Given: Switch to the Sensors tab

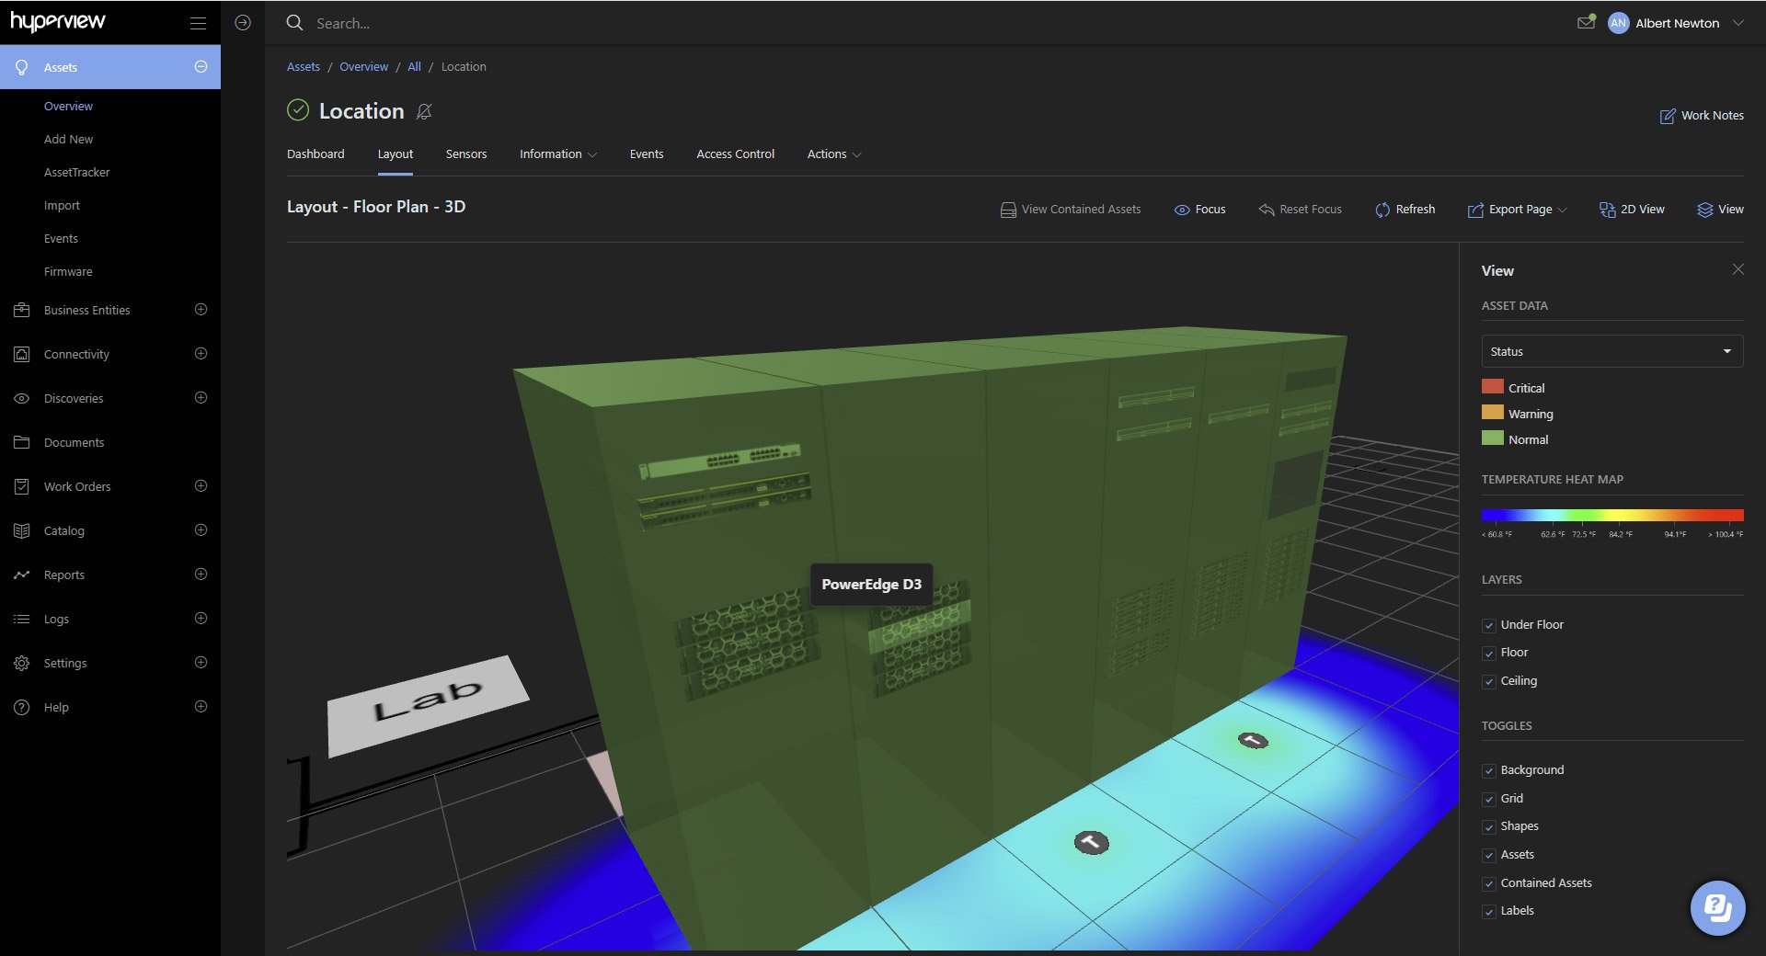Looking at the screenshot, I should (x=465, y=154).
